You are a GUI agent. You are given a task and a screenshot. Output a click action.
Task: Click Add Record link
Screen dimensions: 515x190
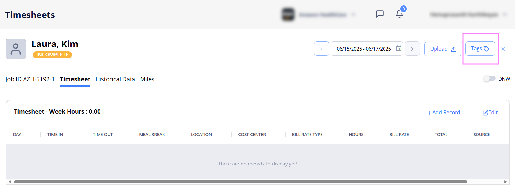point(444,112)
